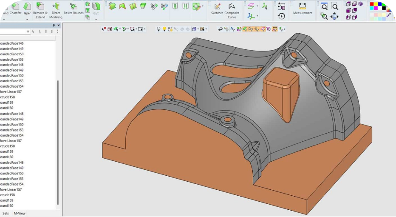396x217 pixels.
Task: Clear the feature tree search field
Action: (28, 31)
